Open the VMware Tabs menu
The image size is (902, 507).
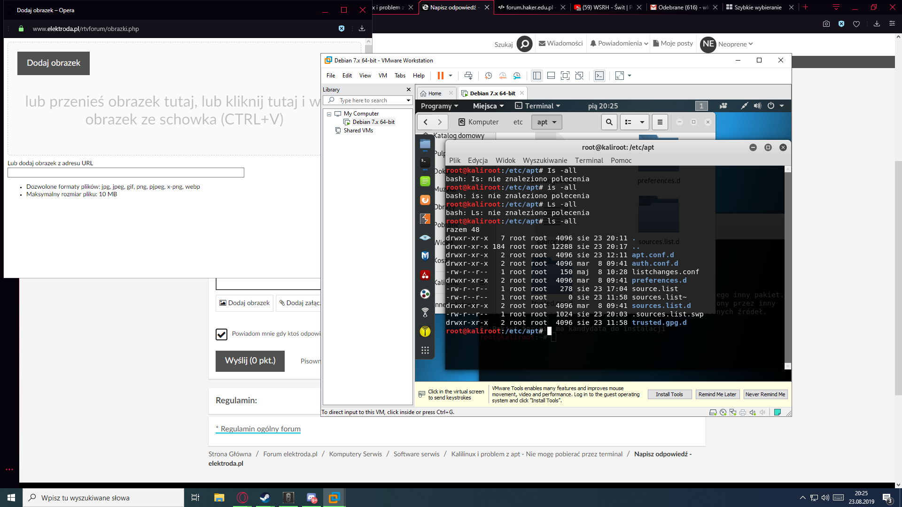[400, 76]
